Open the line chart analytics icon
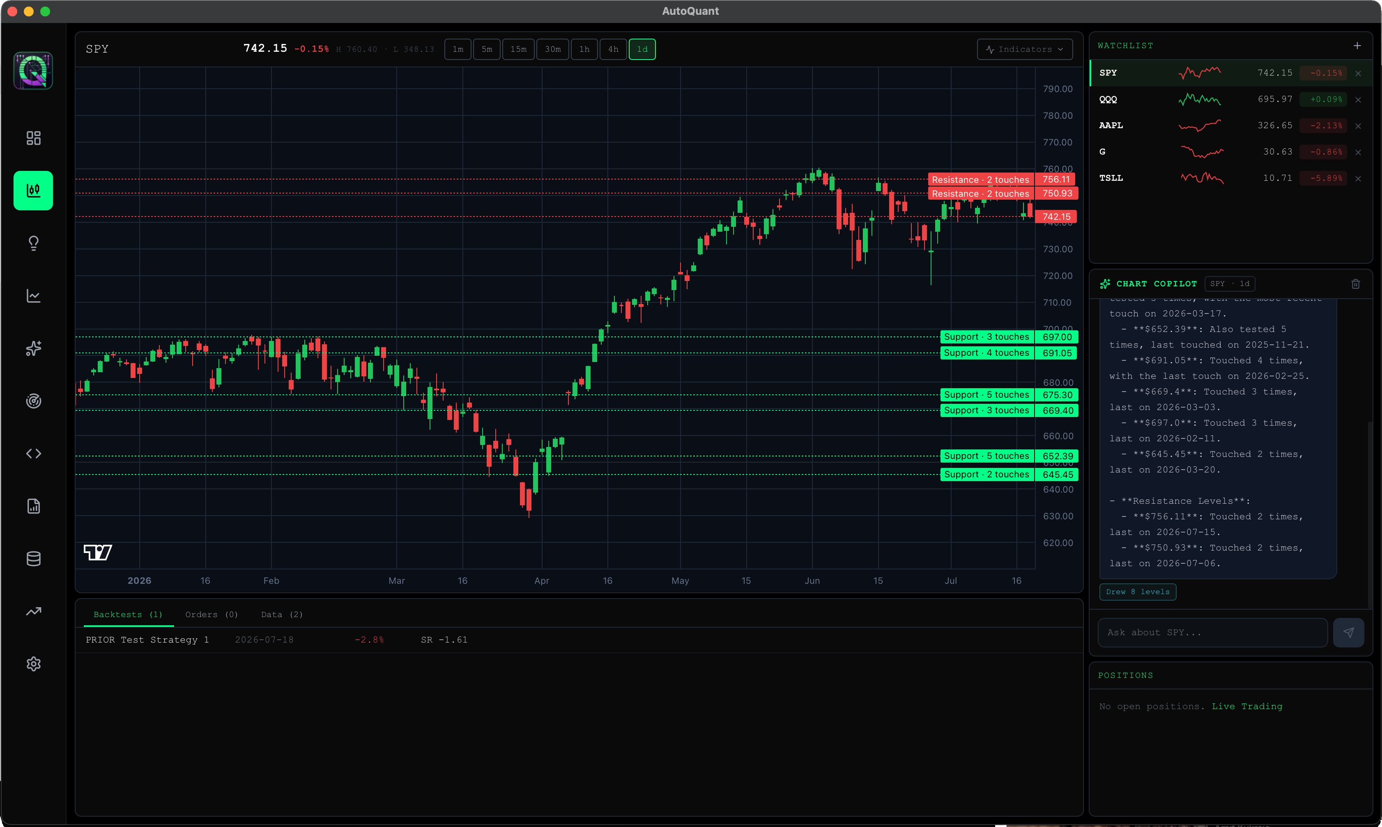1382x827 pixels. pos(33,296)
